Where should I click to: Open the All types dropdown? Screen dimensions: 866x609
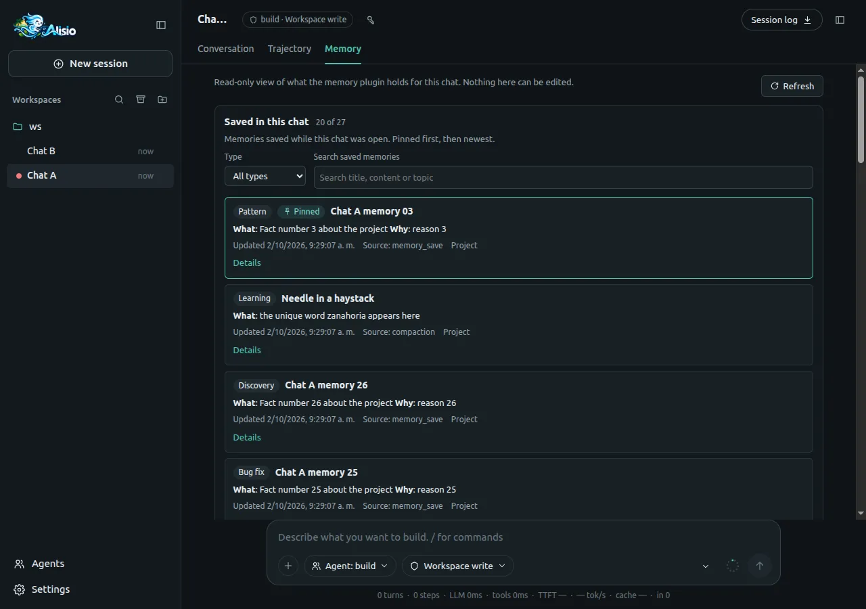coord(265,176)
